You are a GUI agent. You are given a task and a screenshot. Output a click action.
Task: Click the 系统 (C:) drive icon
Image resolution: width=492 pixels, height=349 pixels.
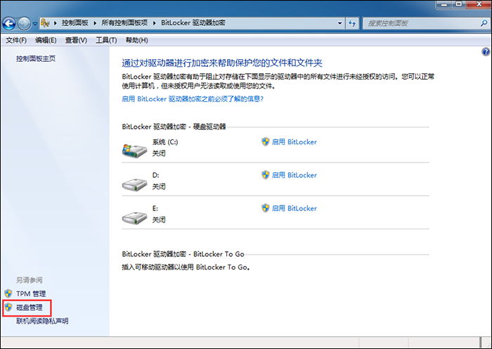click(134, 151)
